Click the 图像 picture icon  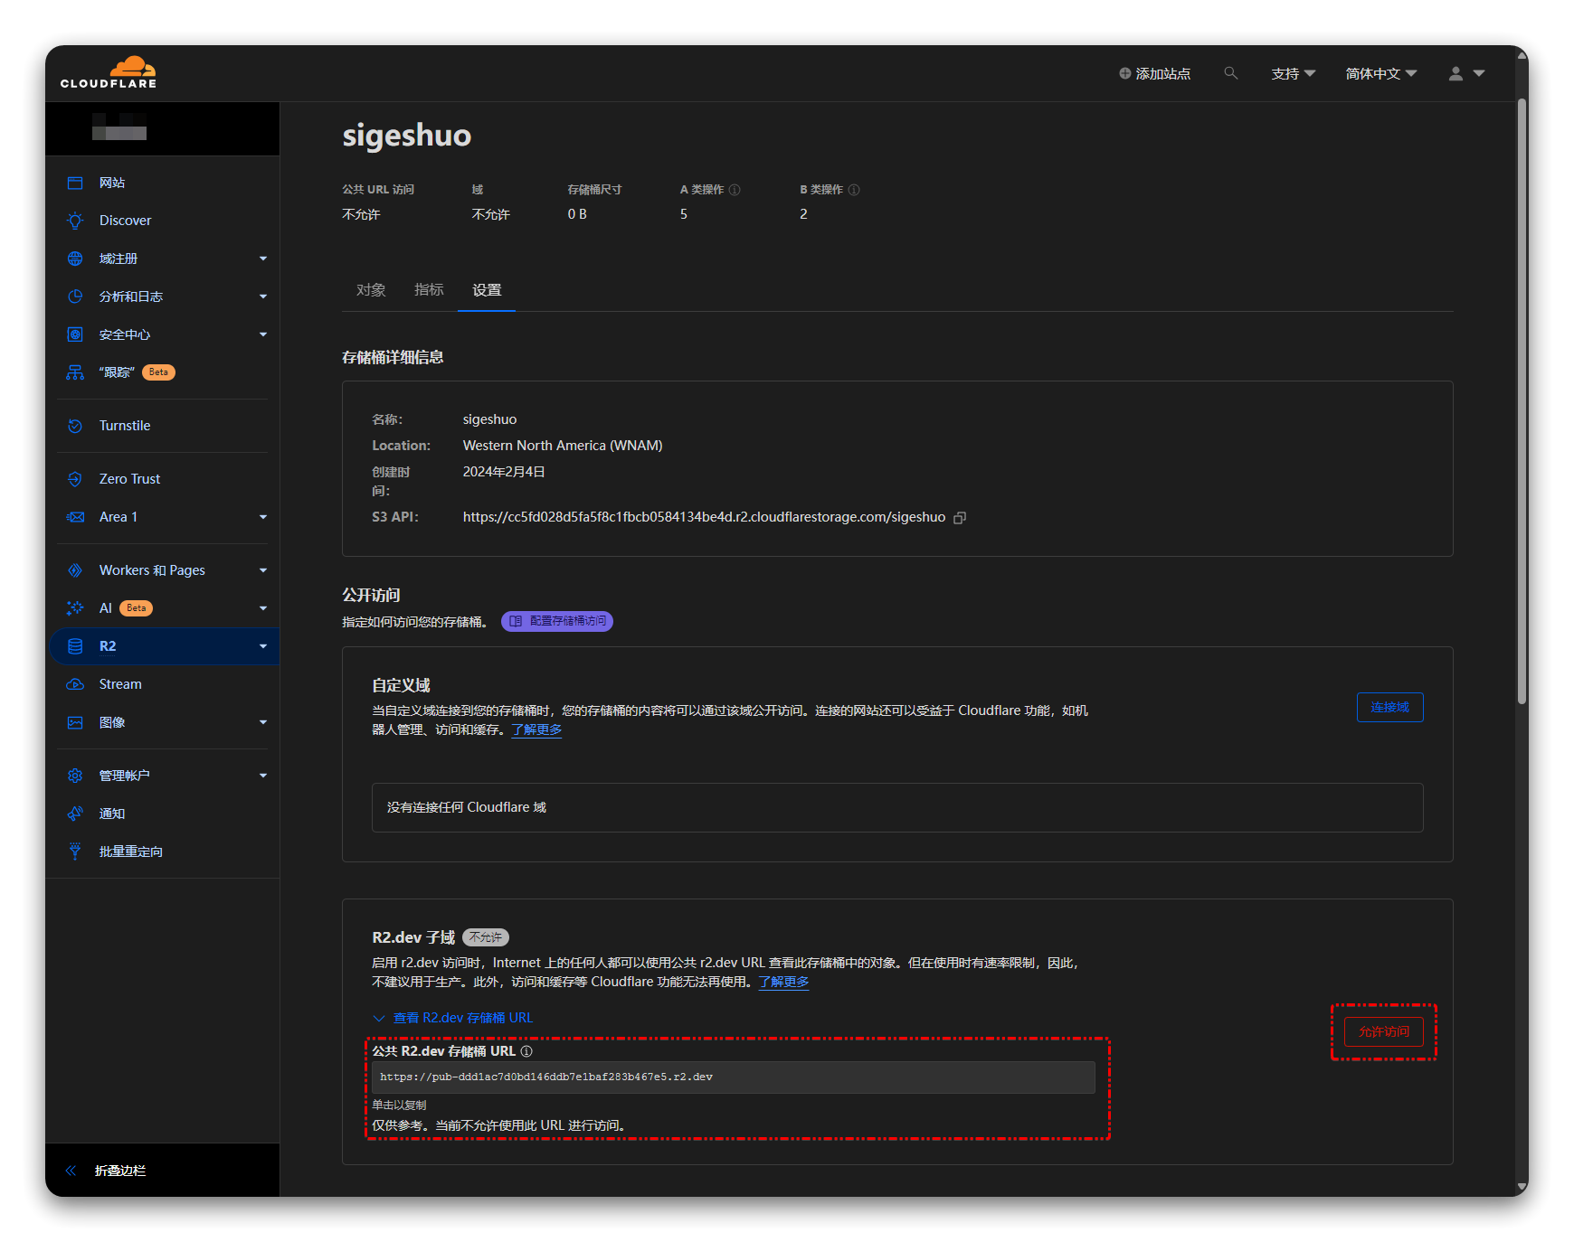tap(75, 722)
